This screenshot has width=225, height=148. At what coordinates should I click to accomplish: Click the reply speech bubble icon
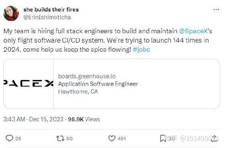[x=9, y=138]
